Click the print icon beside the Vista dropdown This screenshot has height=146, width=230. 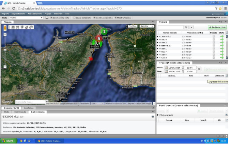tap(47, 17)
